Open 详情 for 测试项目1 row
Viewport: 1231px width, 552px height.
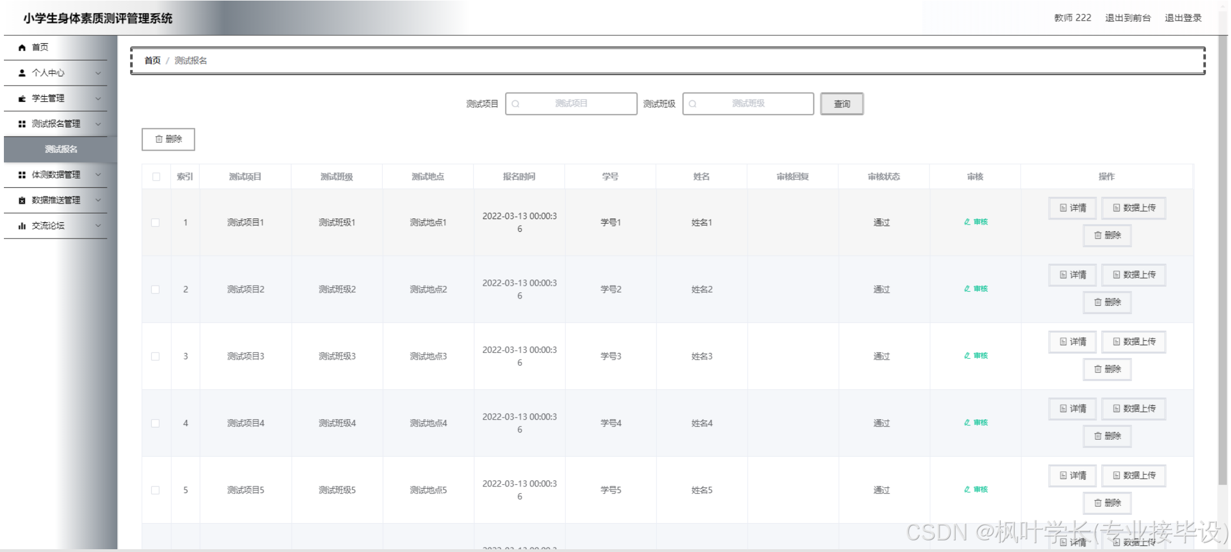(x=1072, y=208)
